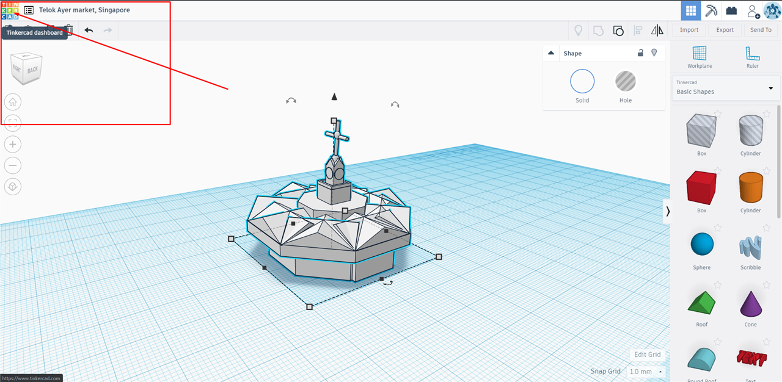782x382 pixels.
Task: Undo the last action
Action: coord(89,30)
